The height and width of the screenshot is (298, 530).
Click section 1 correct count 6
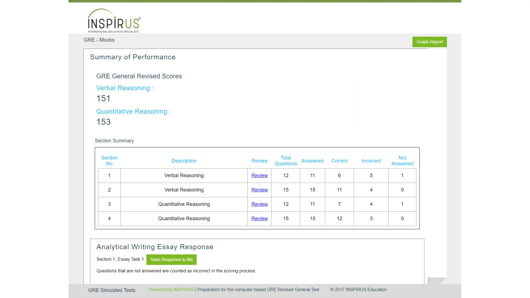click(340, 175)
